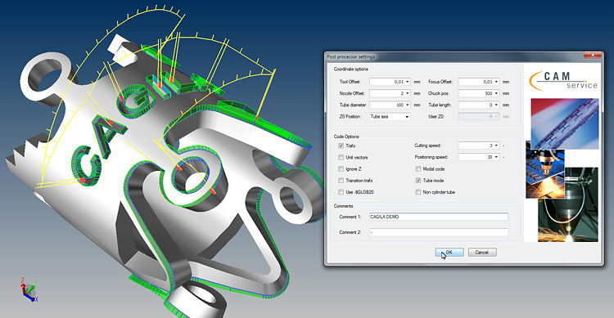
Task: Click the Code Options group label
Action: (x=346, y=137)
